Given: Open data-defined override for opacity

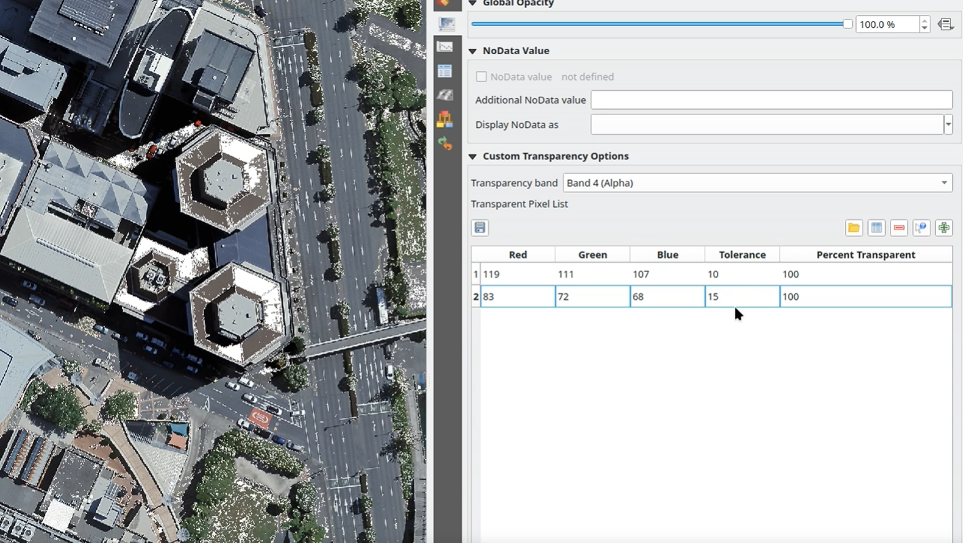Looking at the screenshot, I should 945,24.
